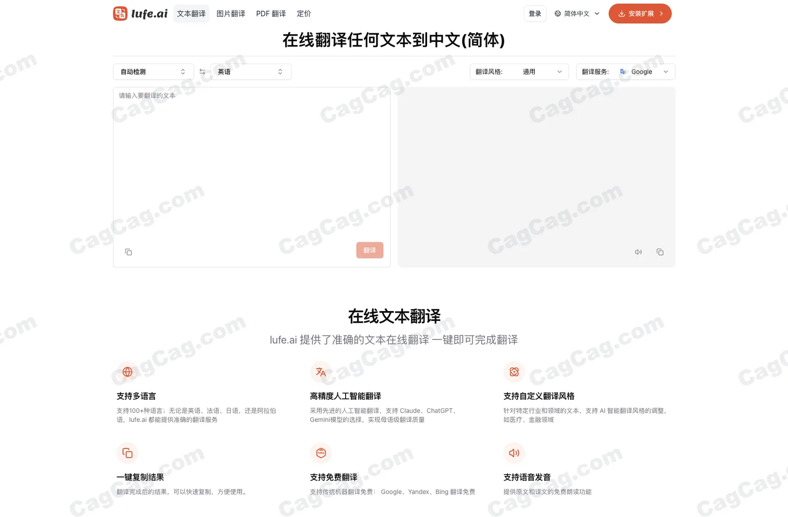Go to the PDF 翻译 tab
This screenshot has width=788, height=517.
point(271,14)
